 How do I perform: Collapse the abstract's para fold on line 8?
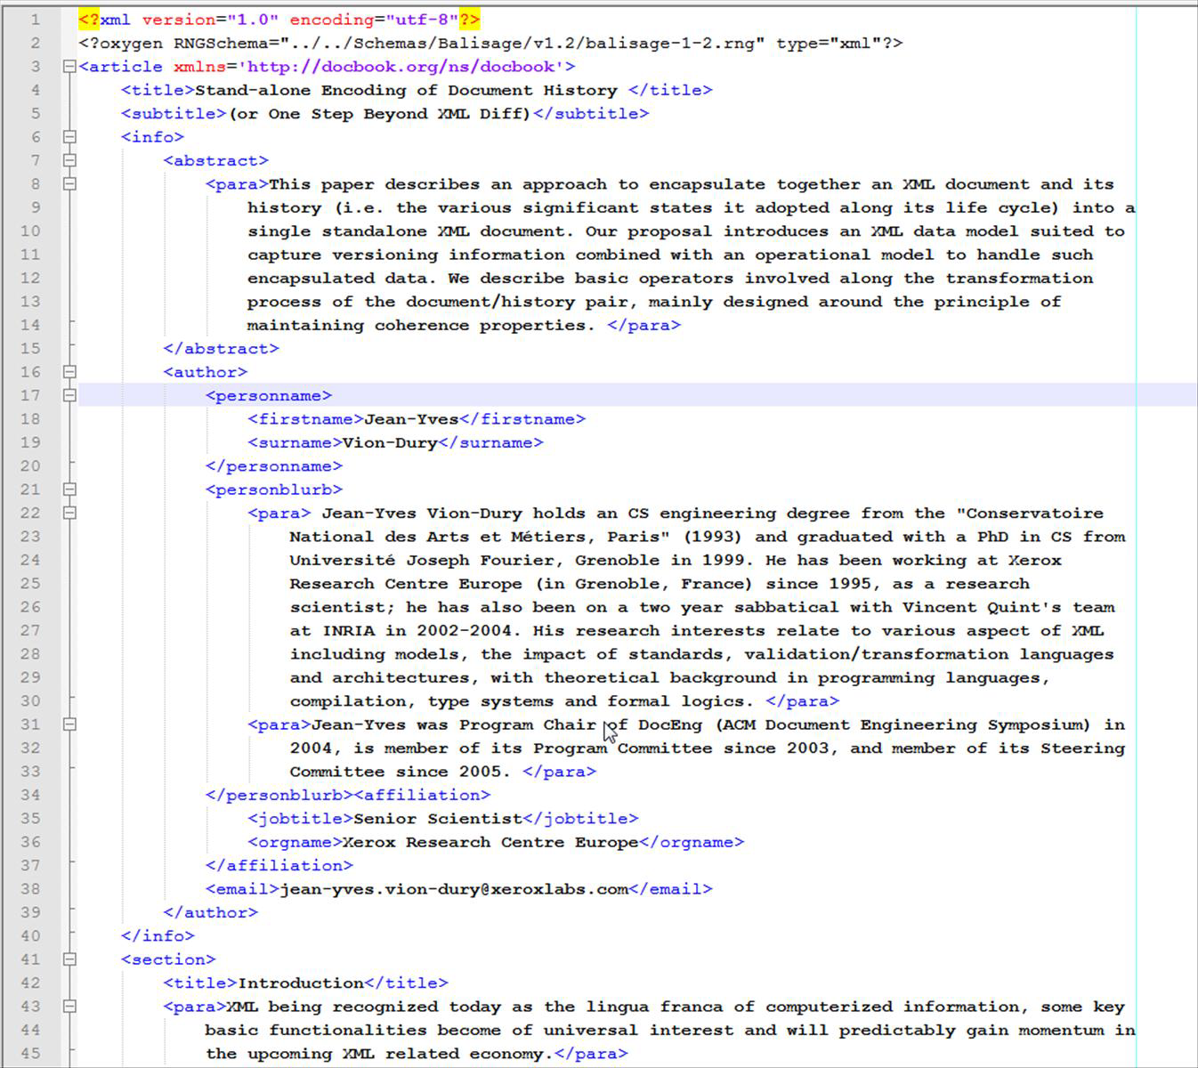tap(69, 184)
